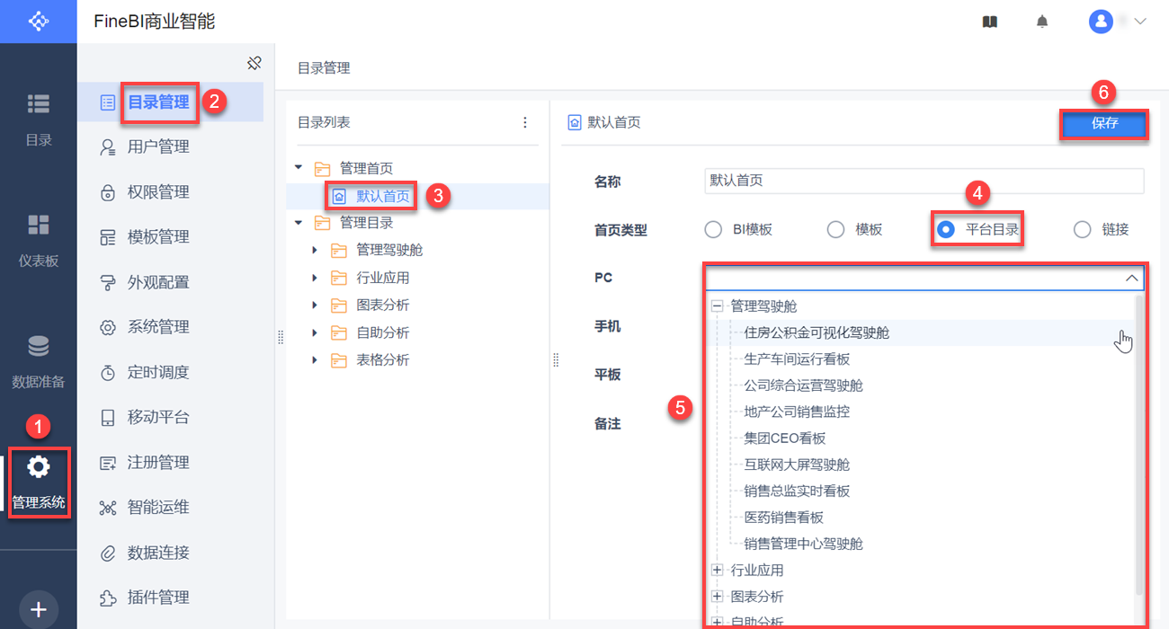Choose 公司综合运营驾驶舱 from dropdown
This screenshot has width=1169, height=629.
(x=803, y=385)
